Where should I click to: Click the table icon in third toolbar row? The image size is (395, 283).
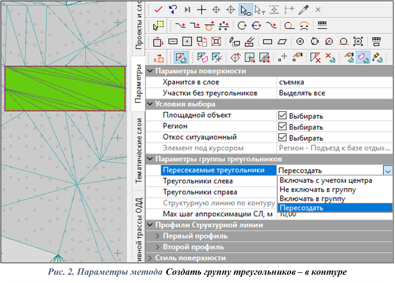click(x=377, y=41)
